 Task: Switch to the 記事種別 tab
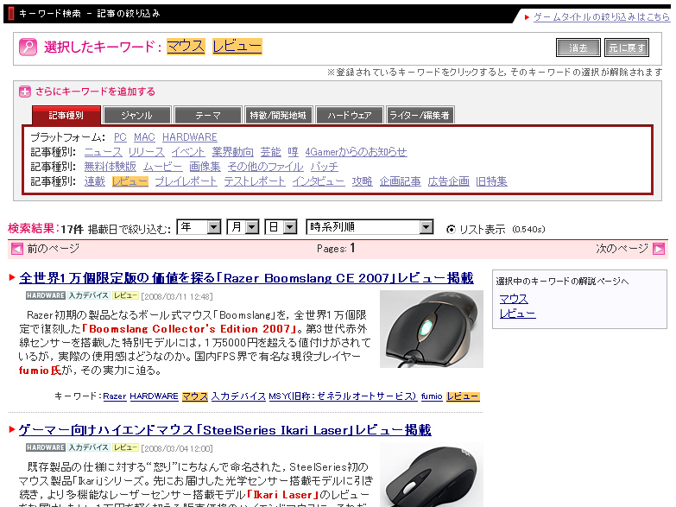click(x=66, y=115)
